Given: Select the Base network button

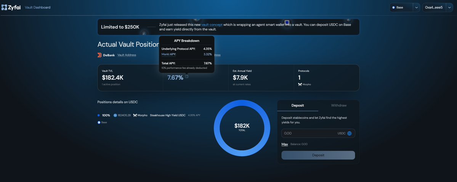Looking at the screenshot, I should click(x=401, y=8).
